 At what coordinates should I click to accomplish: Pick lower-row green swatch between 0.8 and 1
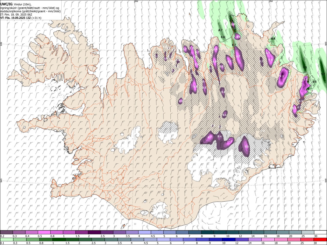tap(46, 239)
